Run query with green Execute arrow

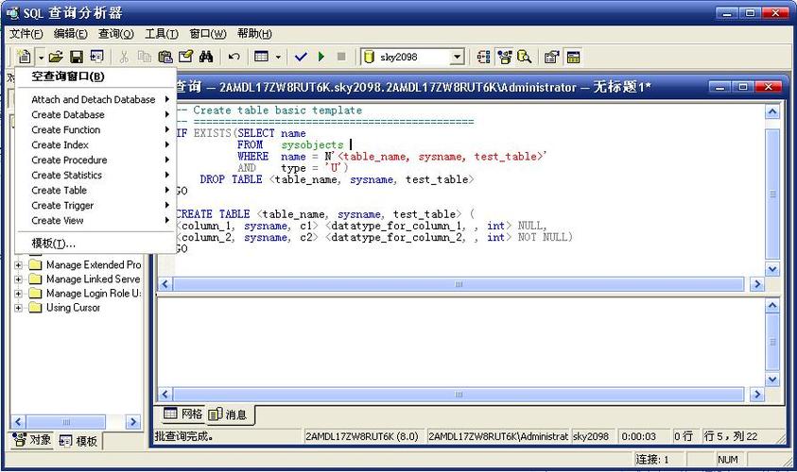(x=321, y=58)
